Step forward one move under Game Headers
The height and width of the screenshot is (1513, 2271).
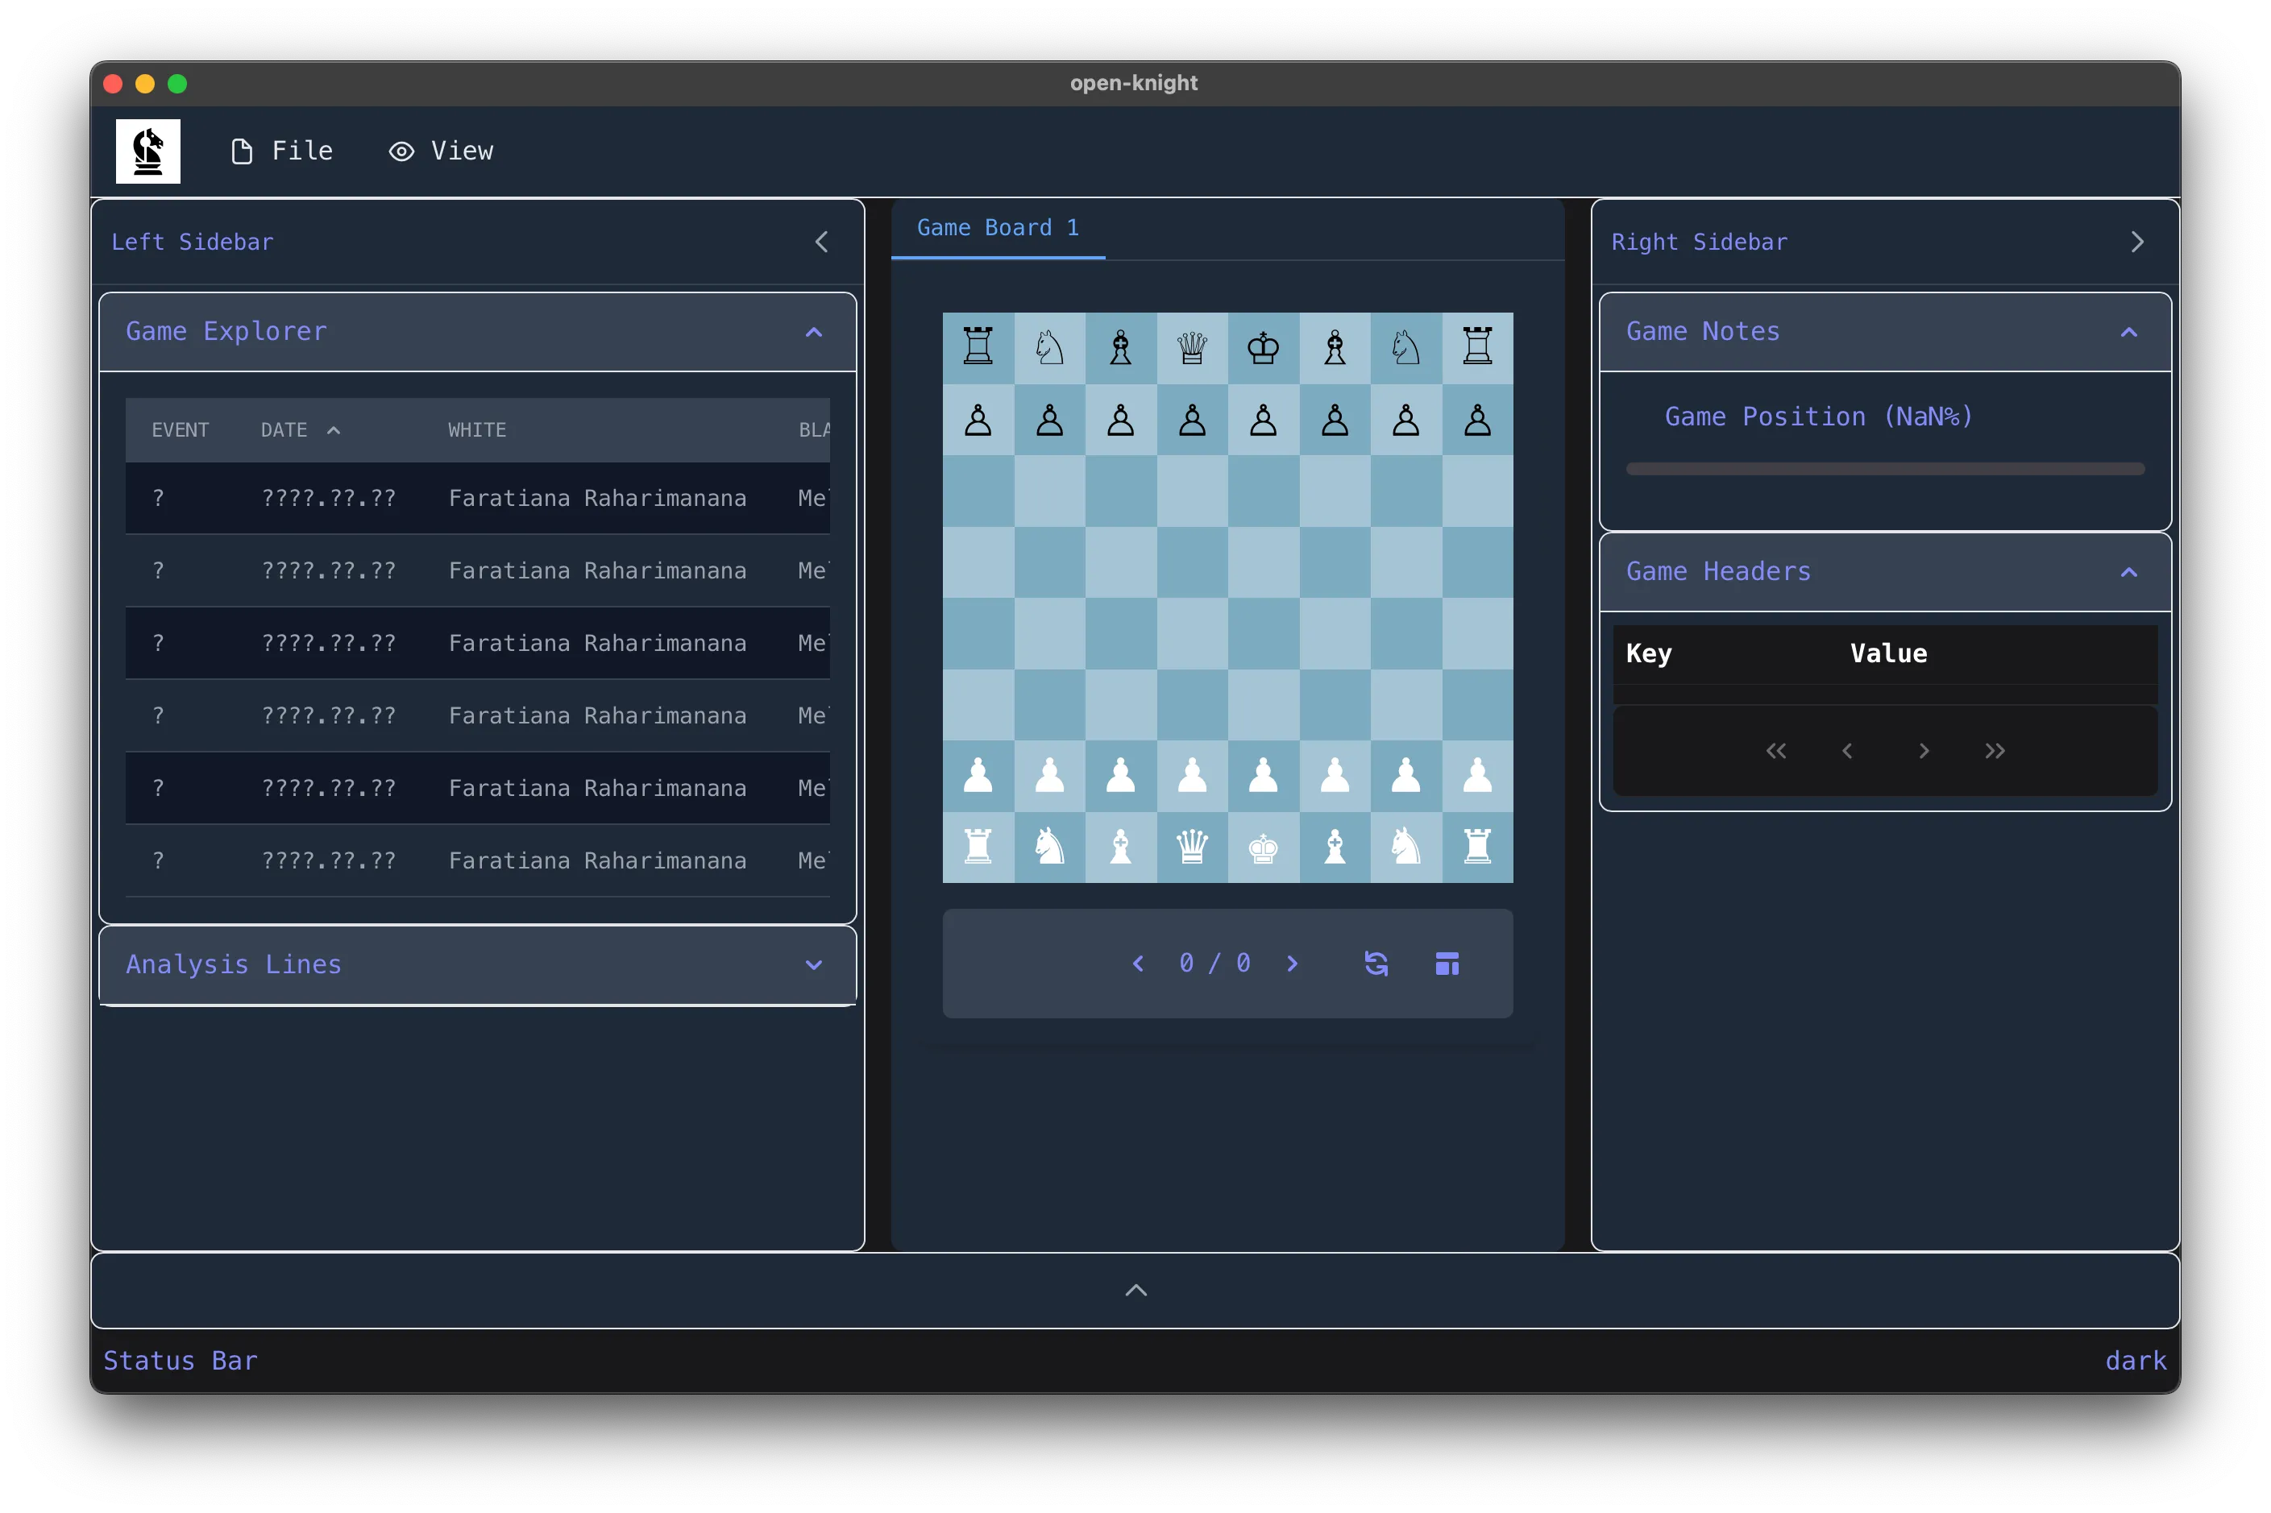(1924, 751)
